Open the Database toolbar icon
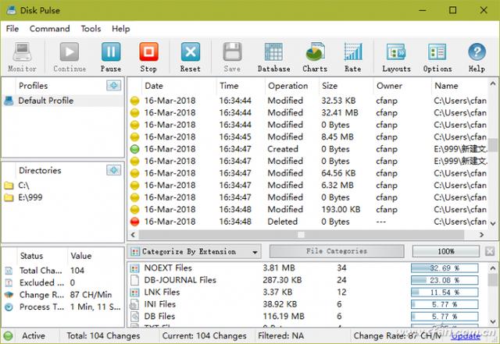This screenshot has height=344, width=500. (x=273, y=52)
